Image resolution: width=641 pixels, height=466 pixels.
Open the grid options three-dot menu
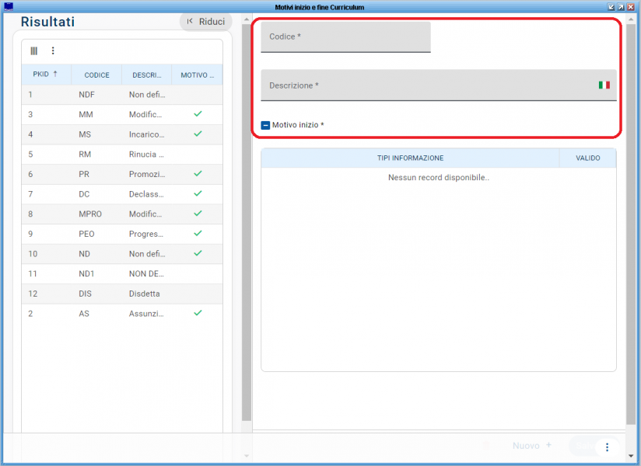(53, 50)
